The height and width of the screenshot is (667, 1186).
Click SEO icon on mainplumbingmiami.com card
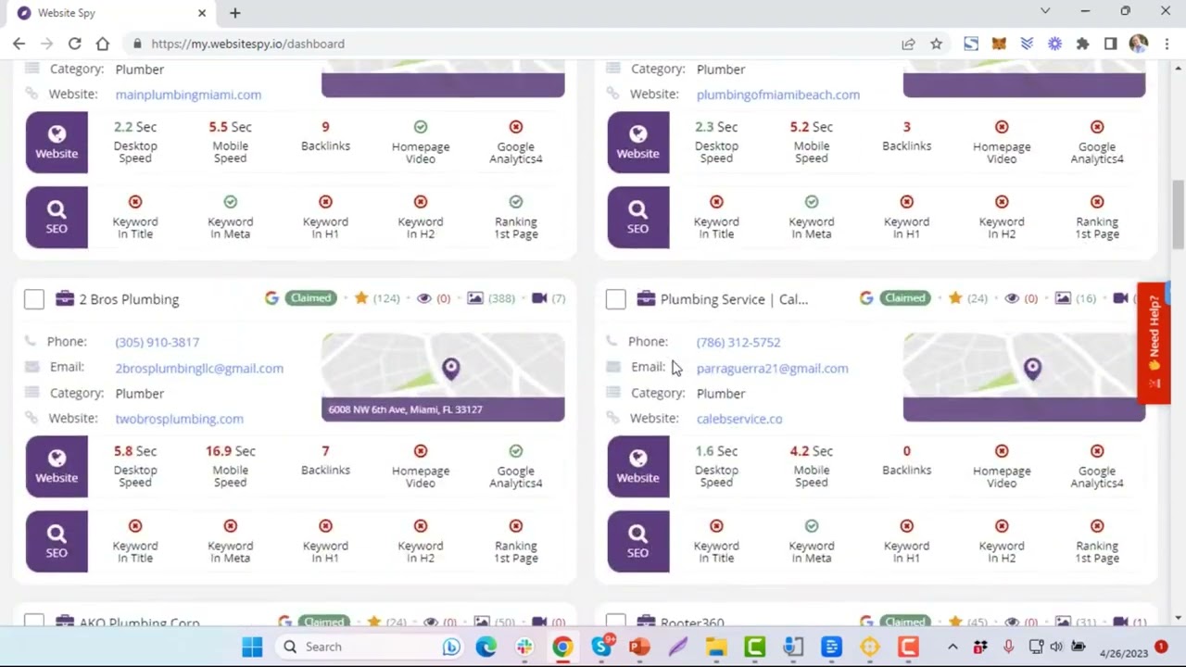click(x=57, y=217)
